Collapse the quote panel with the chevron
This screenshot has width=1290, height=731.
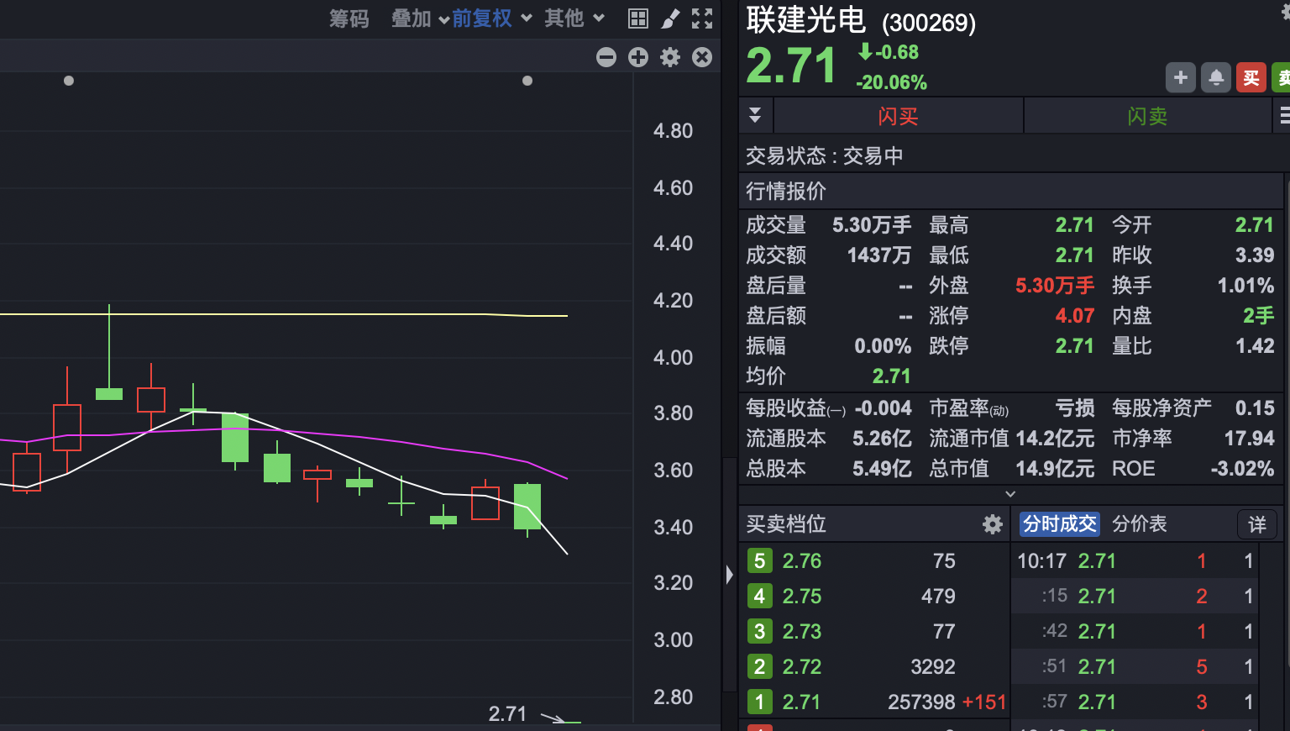click(1010, 494)
